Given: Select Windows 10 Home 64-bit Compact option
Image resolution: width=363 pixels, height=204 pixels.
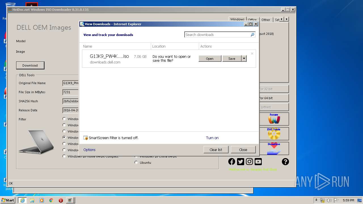Looking at the screenshot, I should (x=64, y=156).
